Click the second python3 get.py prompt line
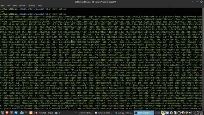 [x=33, y=14]
